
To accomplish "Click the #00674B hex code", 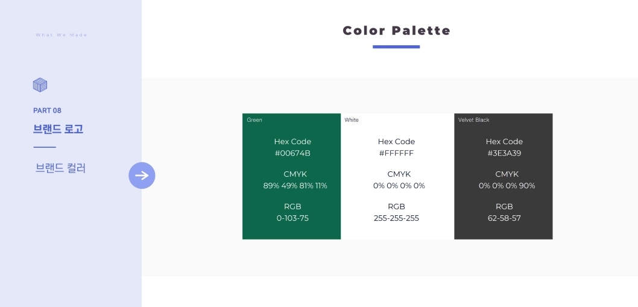I will point(292,153).
